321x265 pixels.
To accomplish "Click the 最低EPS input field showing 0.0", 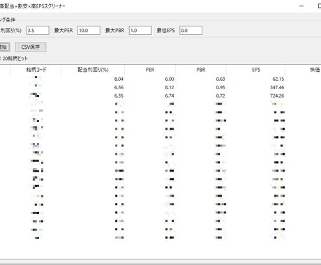I will [x=191, y=31].
